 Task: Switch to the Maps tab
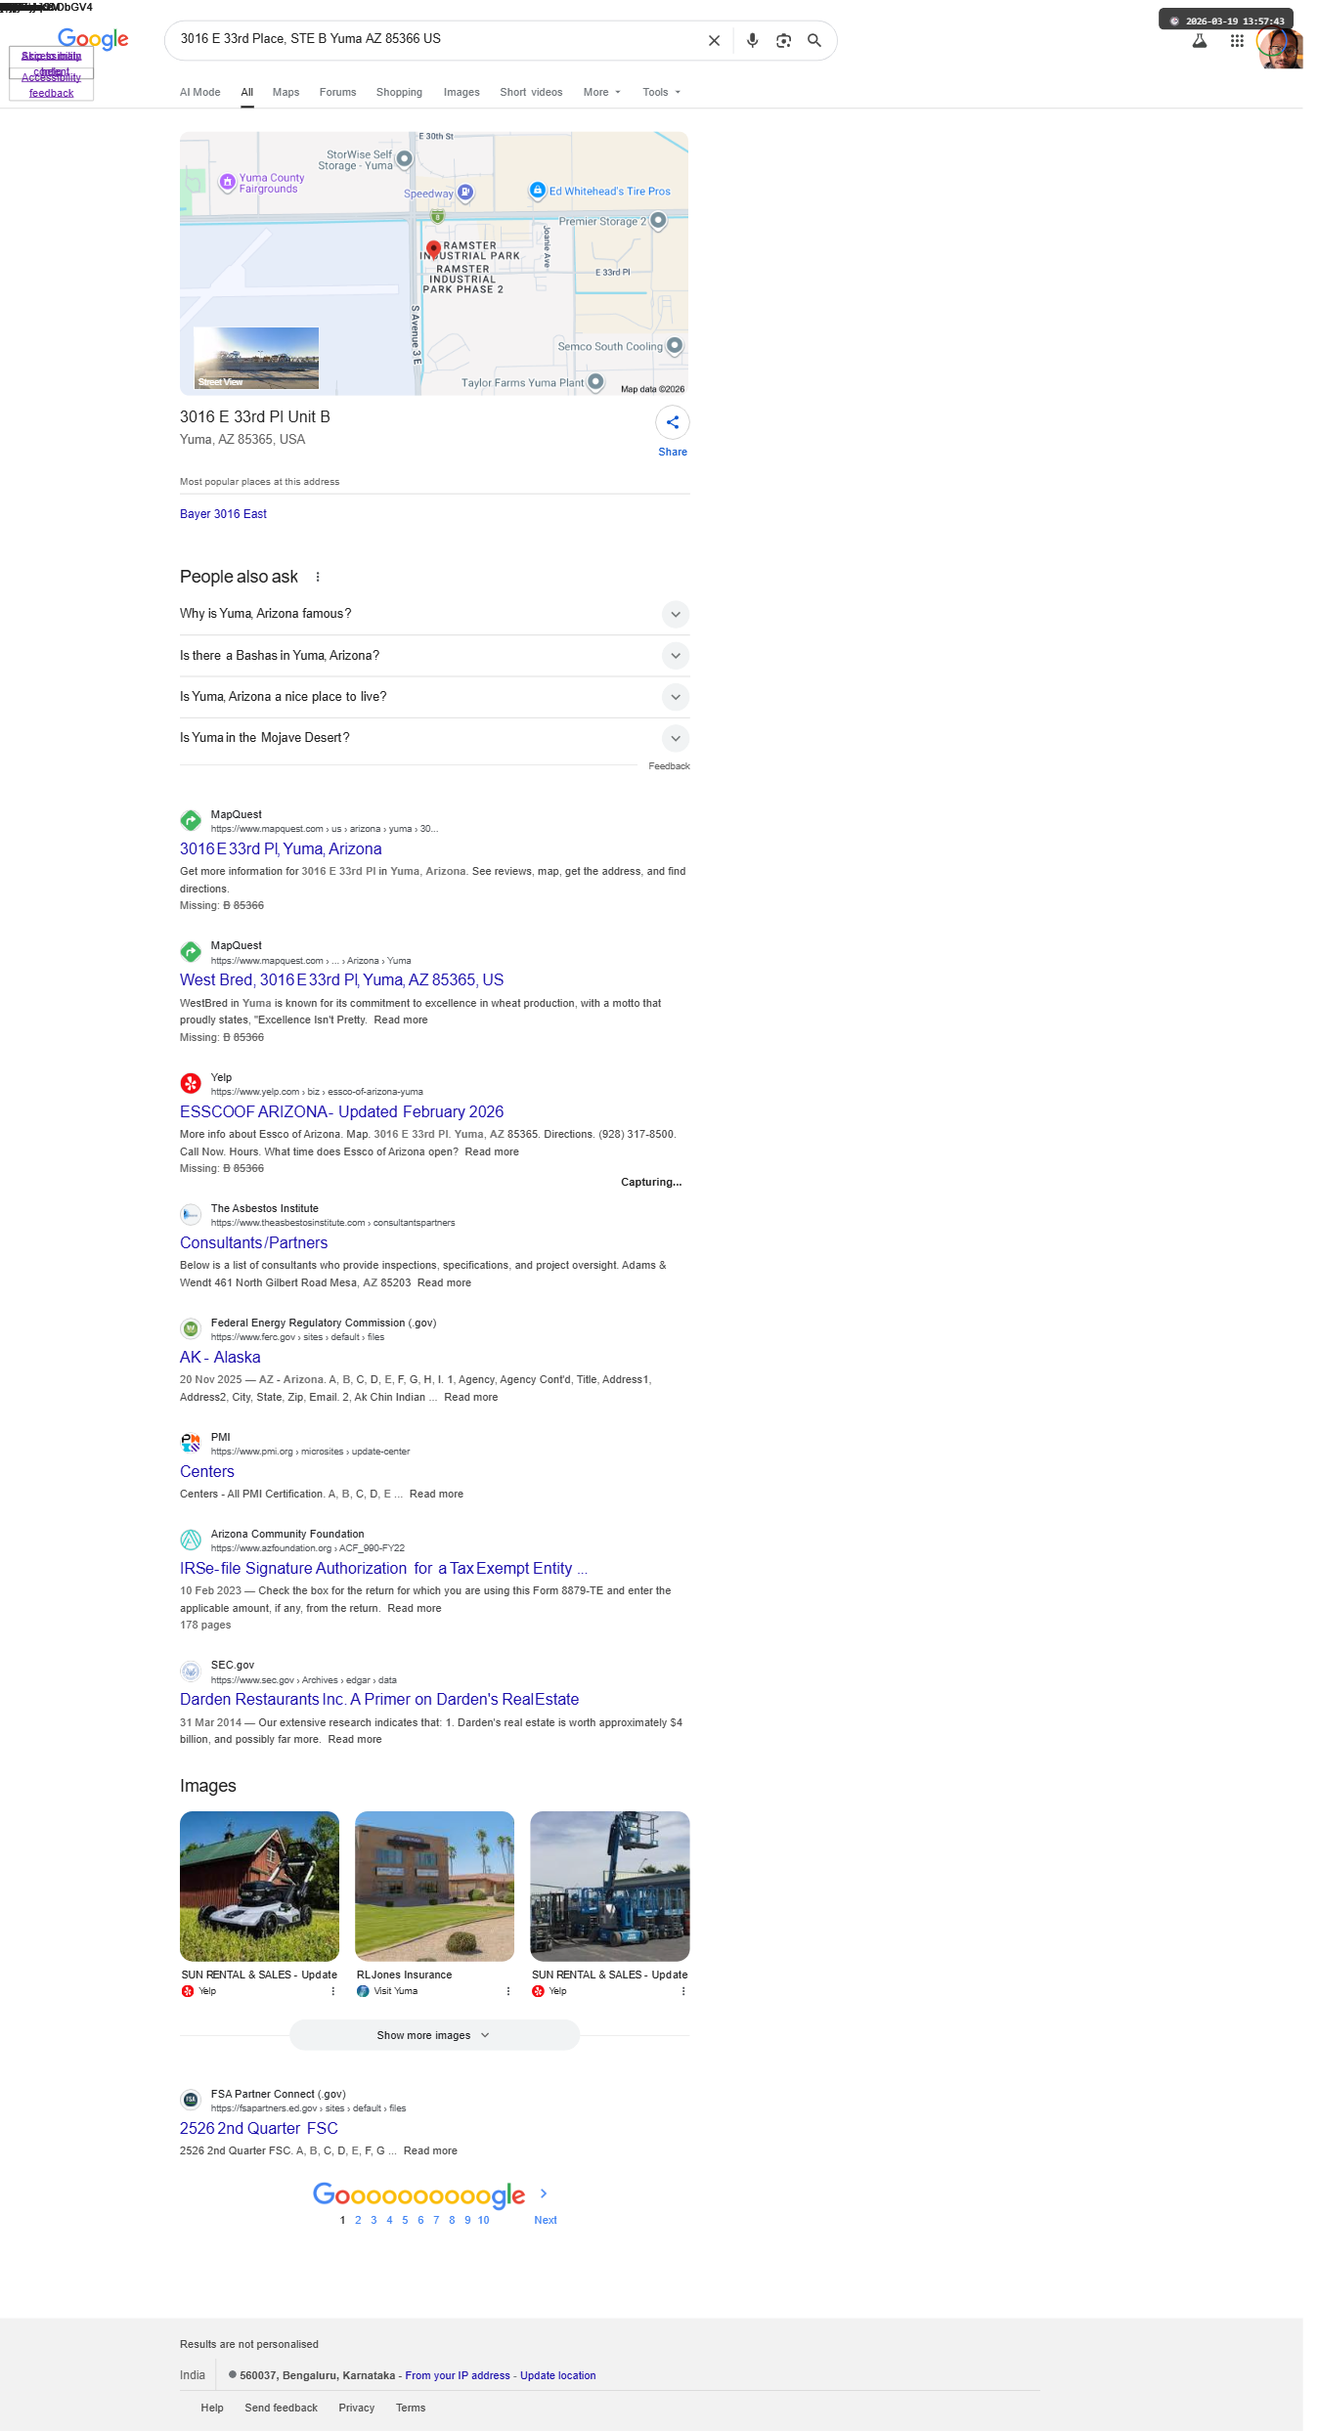tap(286, 93)
